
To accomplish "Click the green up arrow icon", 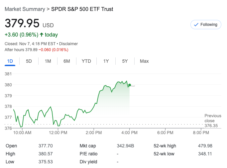I will (x=42, y=35).
